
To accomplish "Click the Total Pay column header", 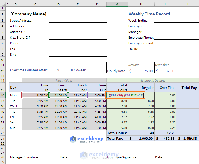I will (187, 88).
